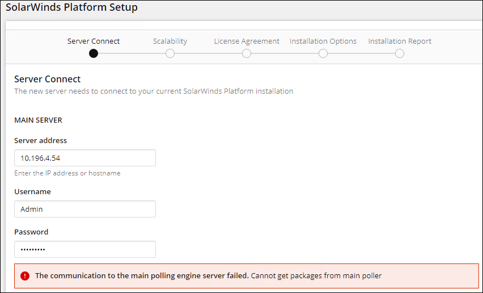Focus the Server address input field
The height and width of the screenshot is (293, 483).
(85, 158)
